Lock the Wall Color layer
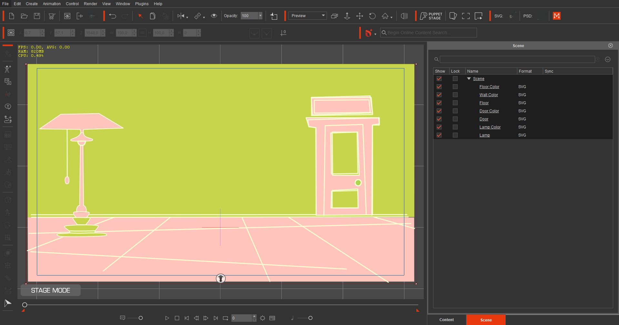The width and height of the screenshot is (619, 325). pyautogui.click(x=455, y=95)
